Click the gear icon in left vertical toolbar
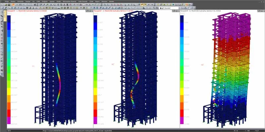 click(2, 54)
